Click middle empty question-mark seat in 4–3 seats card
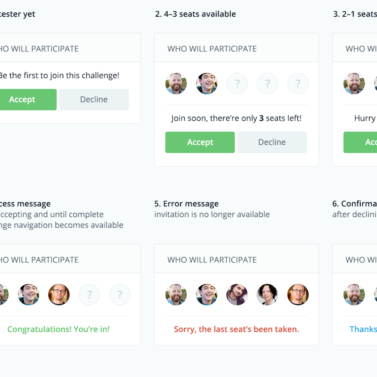The image size is (377, 377). click(x=267, y=83)
